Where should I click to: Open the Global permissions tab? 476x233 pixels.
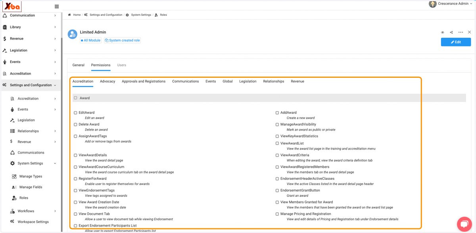(228, 81)
